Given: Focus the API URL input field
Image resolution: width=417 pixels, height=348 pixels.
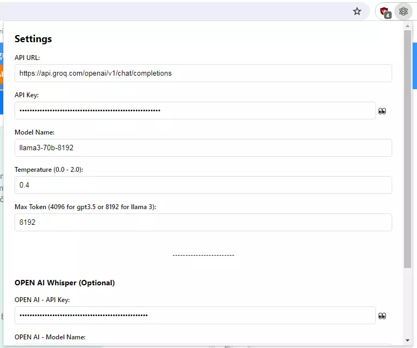Looking at the screenshot, I should [203, 73].
